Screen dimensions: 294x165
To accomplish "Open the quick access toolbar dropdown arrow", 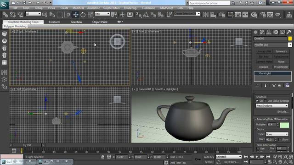I will point(51,3).
